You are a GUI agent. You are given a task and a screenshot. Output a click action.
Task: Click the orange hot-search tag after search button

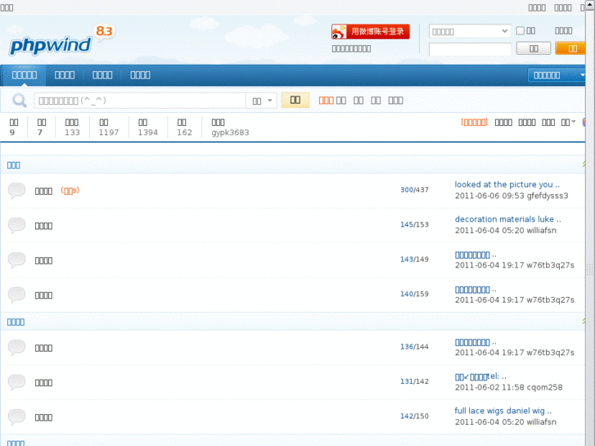pos(326,100)
